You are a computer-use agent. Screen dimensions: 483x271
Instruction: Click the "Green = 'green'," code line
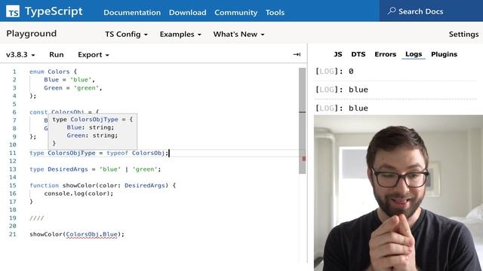point(73,88)
